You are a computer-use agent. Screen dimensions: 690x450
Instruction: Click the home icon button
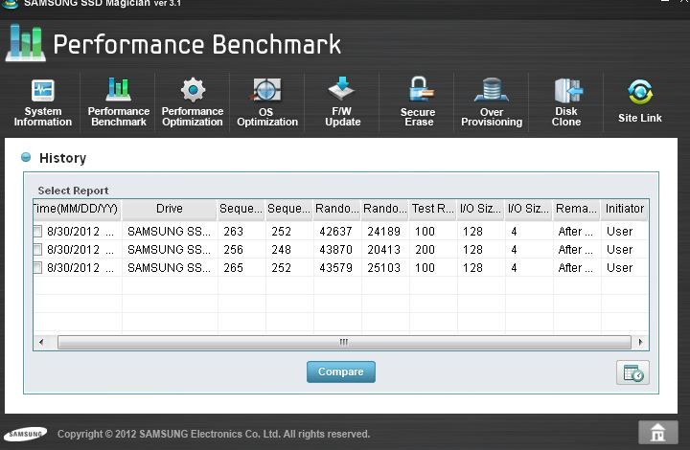point(657,433)
